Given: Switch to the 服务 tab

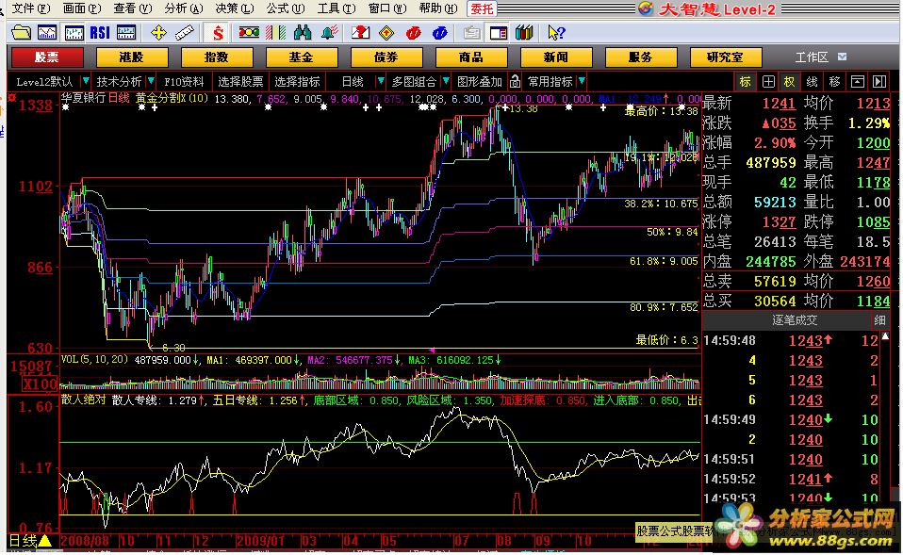Looking at the screenshot, I should tap(640, 57).
